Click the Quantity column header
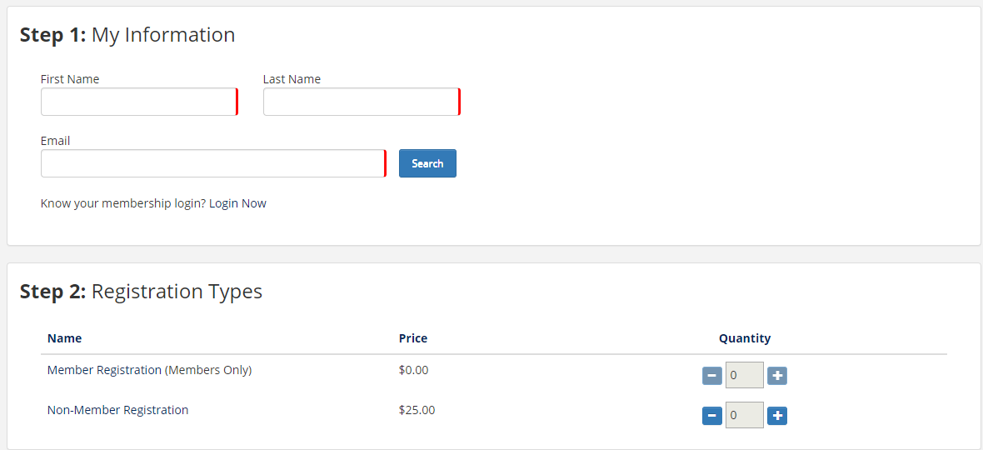 pos(745,338)
